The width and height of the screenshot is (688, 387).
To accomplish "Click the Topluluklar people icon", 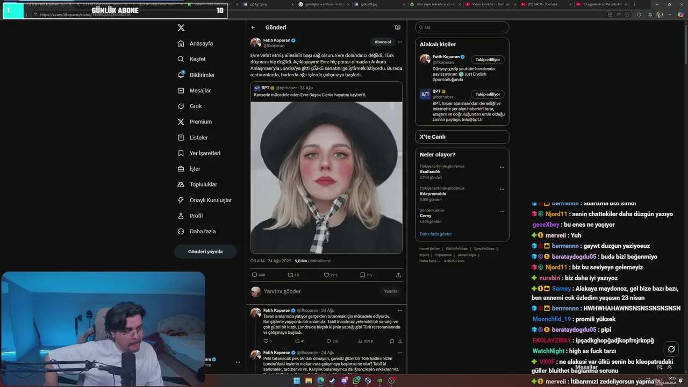I will point(181,184).
